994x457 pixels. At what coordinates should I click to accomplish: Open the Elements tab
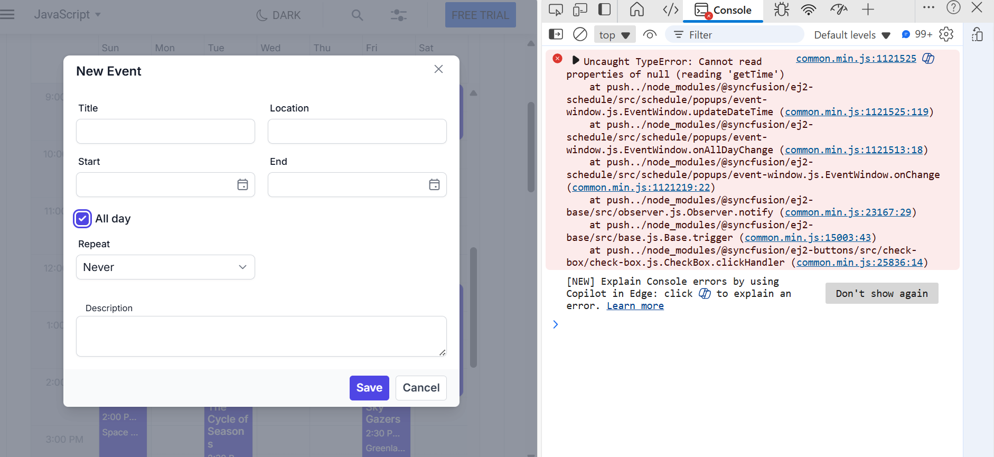tap(670, 10)
